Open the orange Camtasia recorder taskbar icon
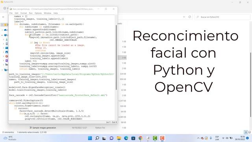 coord(162,138)
